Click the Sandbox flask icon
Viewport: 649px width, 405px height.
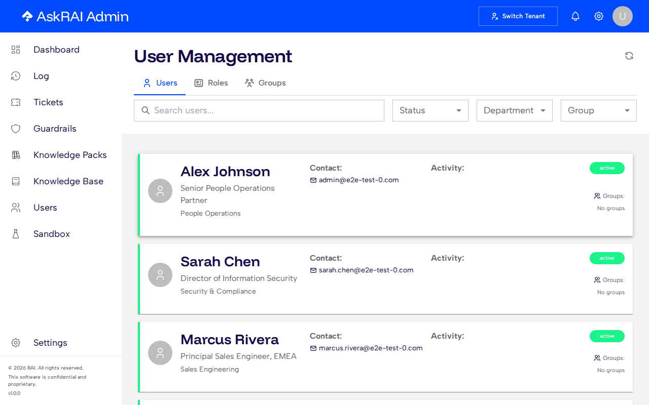(x=16, y=234)
